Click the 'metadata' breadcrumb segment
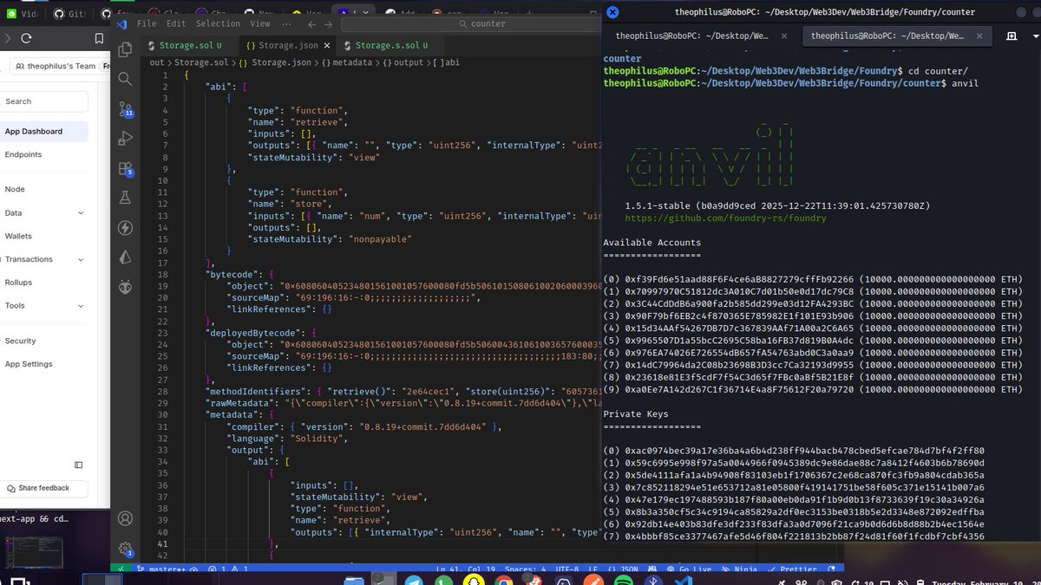Screen dimensions: 1041x585 tap(353, 62)
